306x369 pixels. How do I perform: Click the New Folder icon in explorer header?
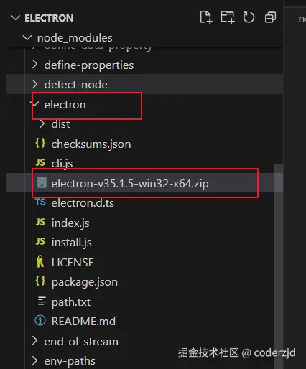[227, 17]
